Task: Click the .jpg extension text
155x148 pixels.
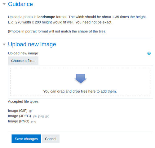Action: (47, 116)
